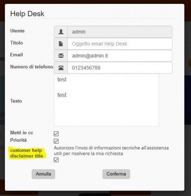The height and width of the screenshot is (196, 191).
Task: Click the user icon beside Utente field
Action: [61, 32]
